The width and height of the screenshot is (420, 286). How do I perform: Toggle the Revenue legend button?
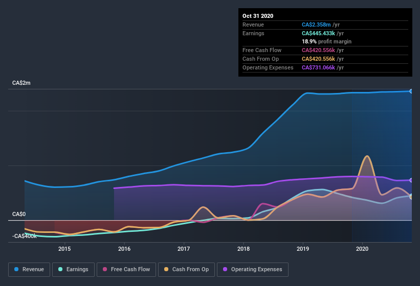29,270
